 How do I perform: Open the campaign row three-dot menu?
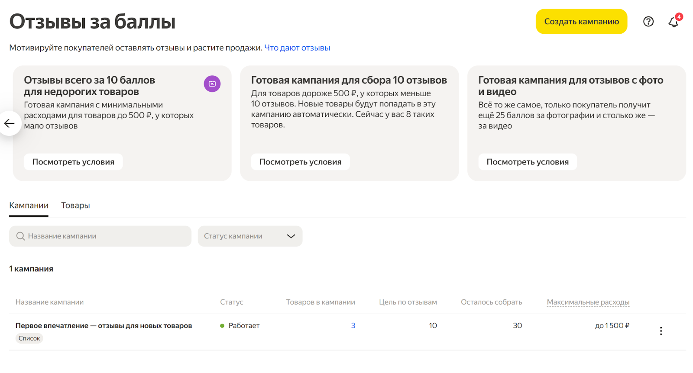point(661,331)
